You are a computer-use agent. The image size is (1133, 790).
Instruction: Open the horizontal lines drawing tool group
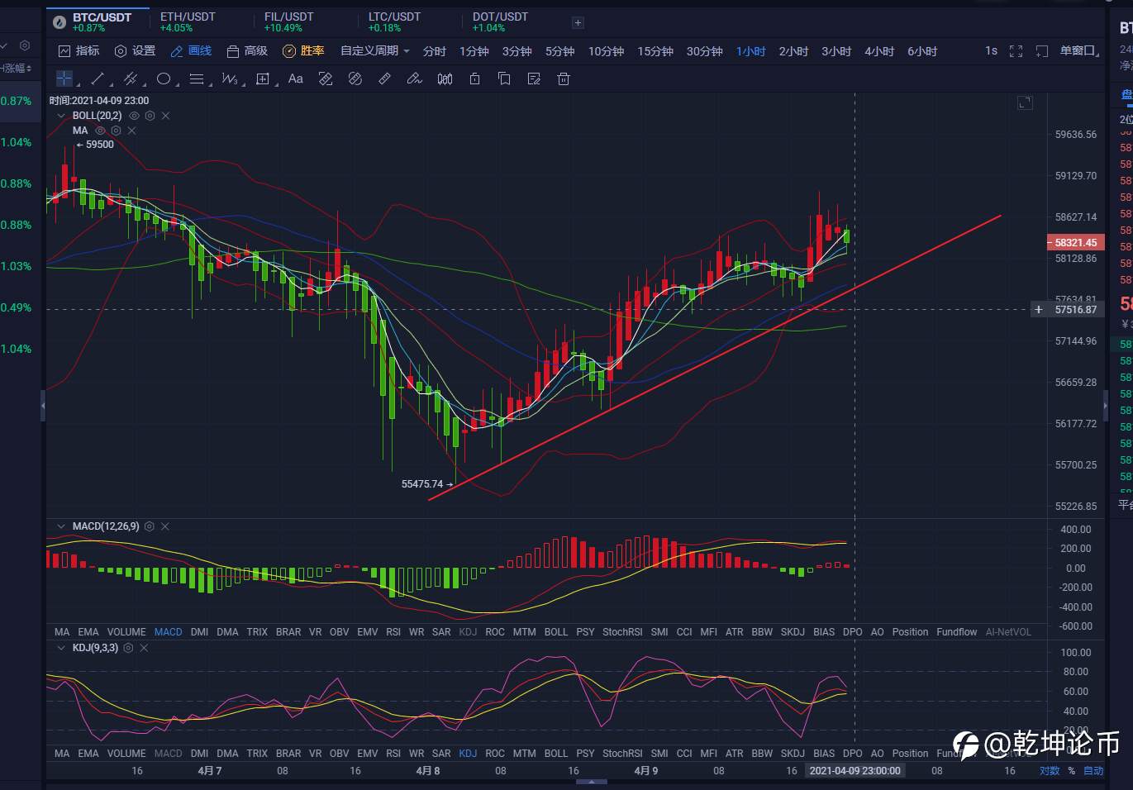(x=197, y=79)
